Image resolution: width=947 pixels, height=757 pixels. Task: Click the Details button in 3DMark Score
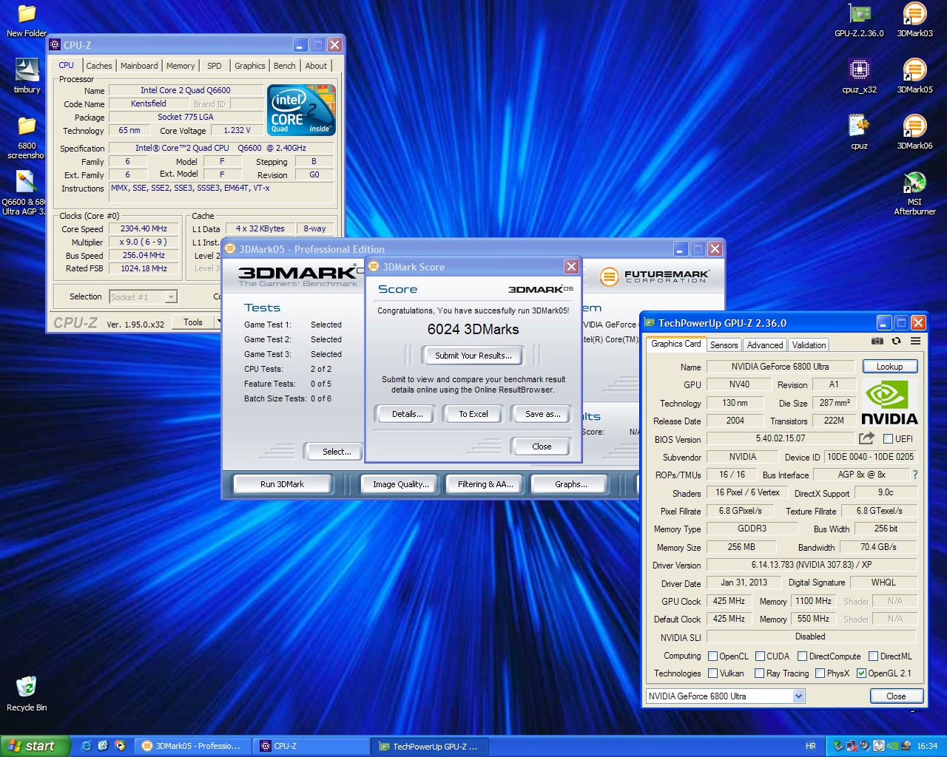pos(407,414)
